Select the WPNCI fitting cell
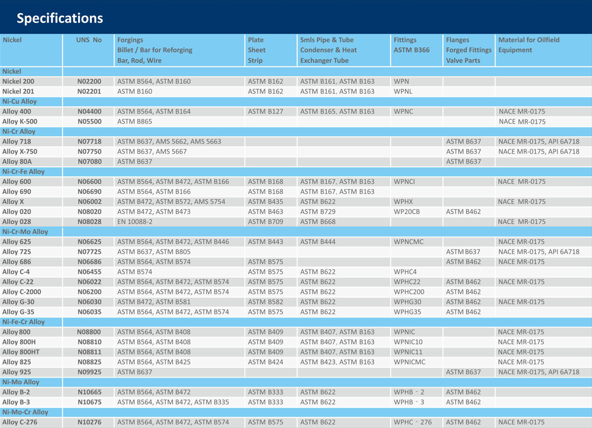This screenshot has width=592, height=428. coord(404,181)
